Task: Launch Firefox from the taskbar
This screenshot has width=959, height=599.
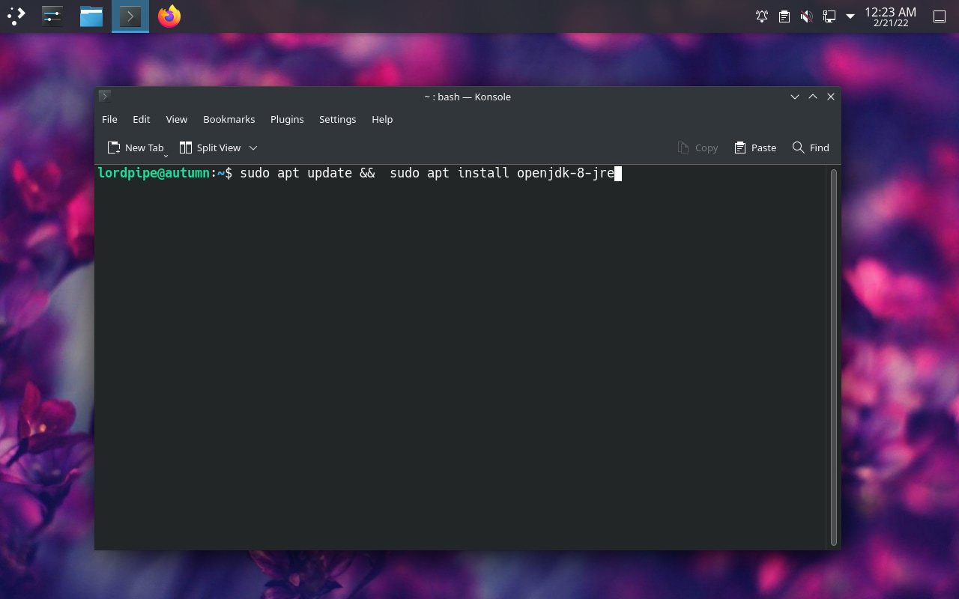Action: pyautogui.click(x=169, y=16)
